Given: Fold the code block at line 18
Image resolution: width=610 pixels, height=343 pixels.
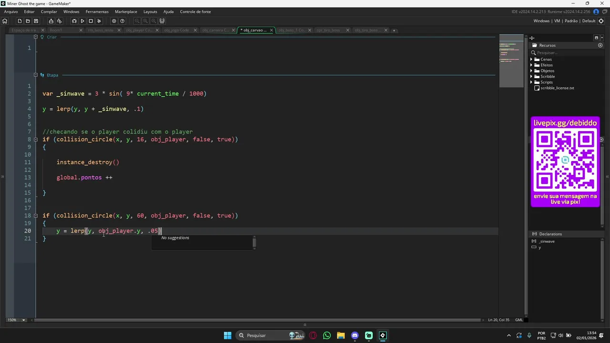Looking at the screenshot, I should tap(36, 216).
